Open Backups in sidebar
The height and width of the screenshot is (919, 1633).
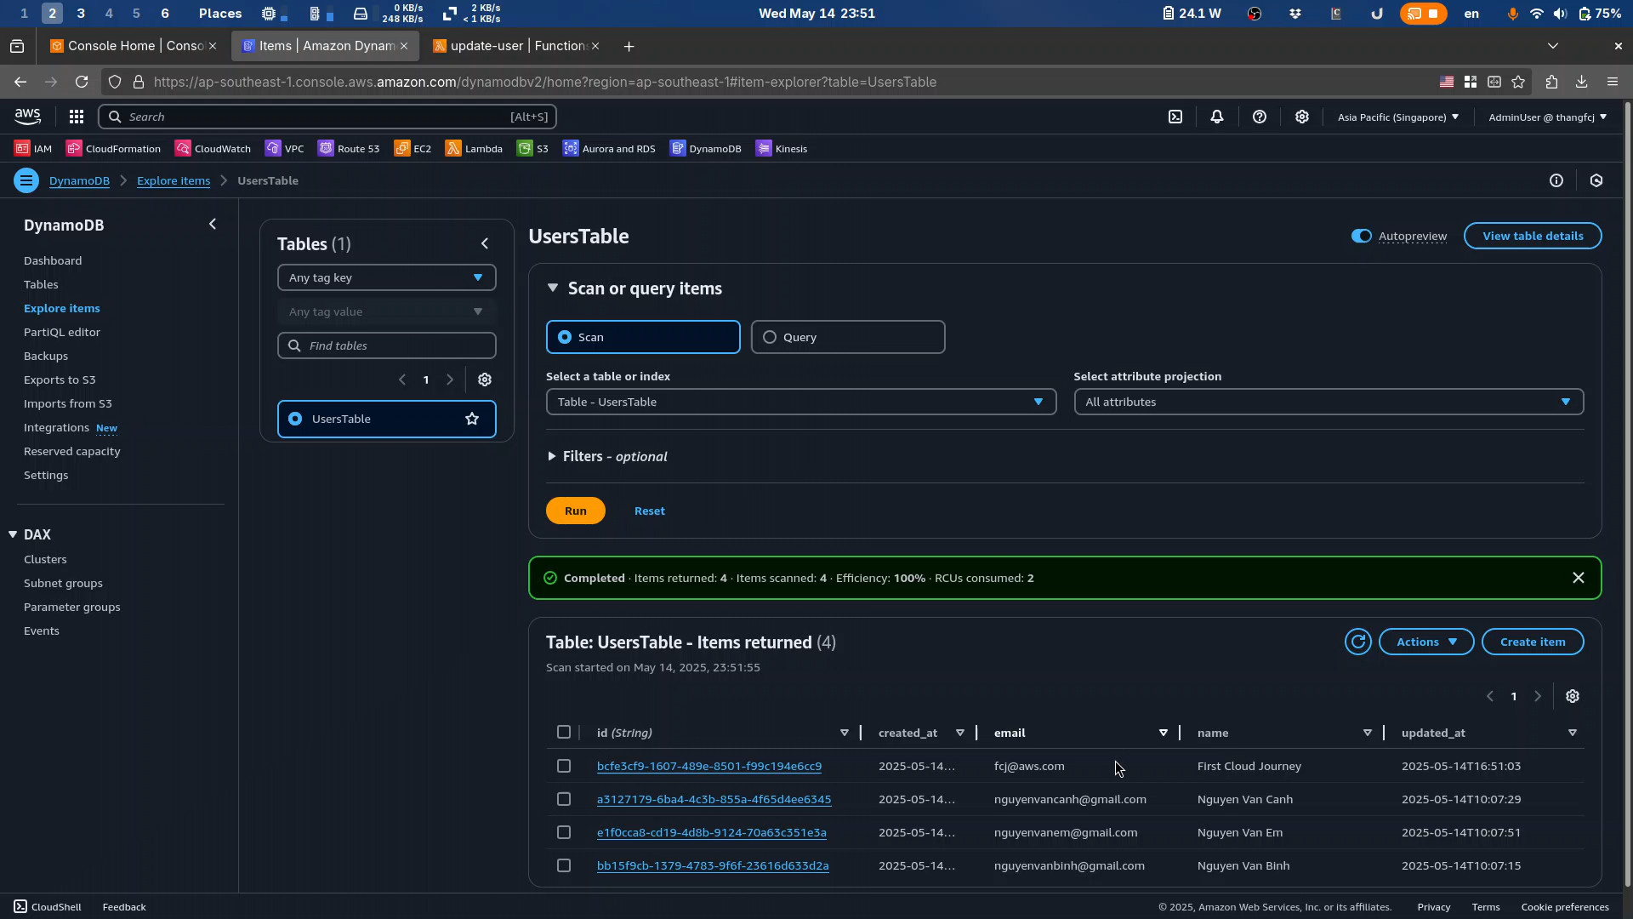46,356
